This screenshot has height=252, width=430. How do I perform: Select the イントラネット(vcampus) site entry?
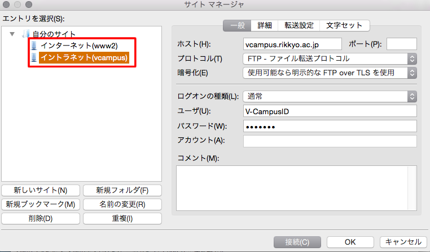click(x=84, y=57)
